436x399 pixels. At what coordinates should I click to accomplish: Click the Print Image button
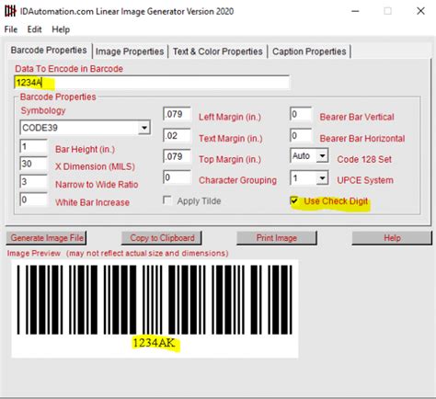277,238
